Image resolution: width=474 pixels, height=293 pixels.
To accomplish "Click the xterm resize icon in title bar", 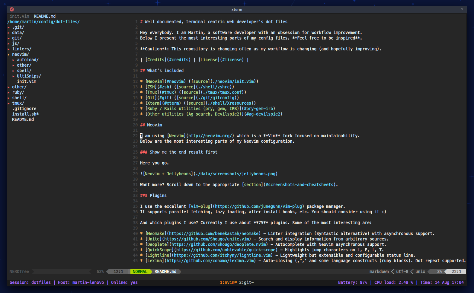I will (461, 9).
